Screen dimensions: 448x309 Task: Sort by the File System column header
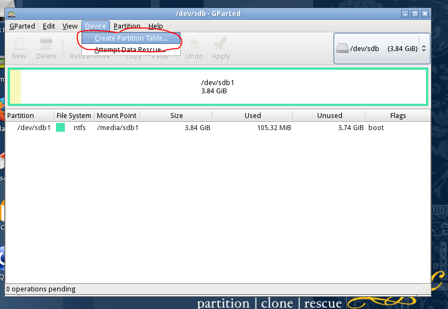pos(74,116)
